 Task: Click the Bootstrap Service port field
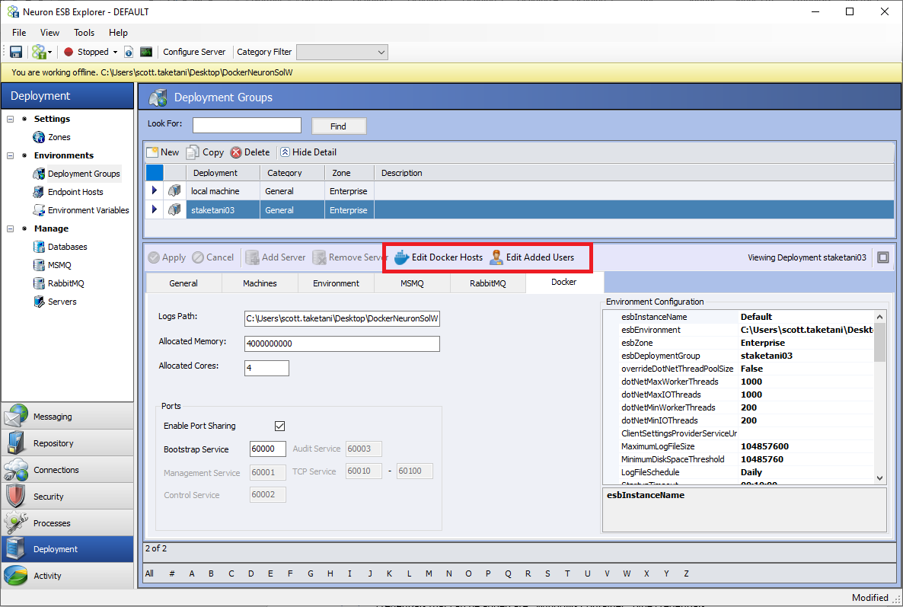pyautogui.click(x=268, y=449)
